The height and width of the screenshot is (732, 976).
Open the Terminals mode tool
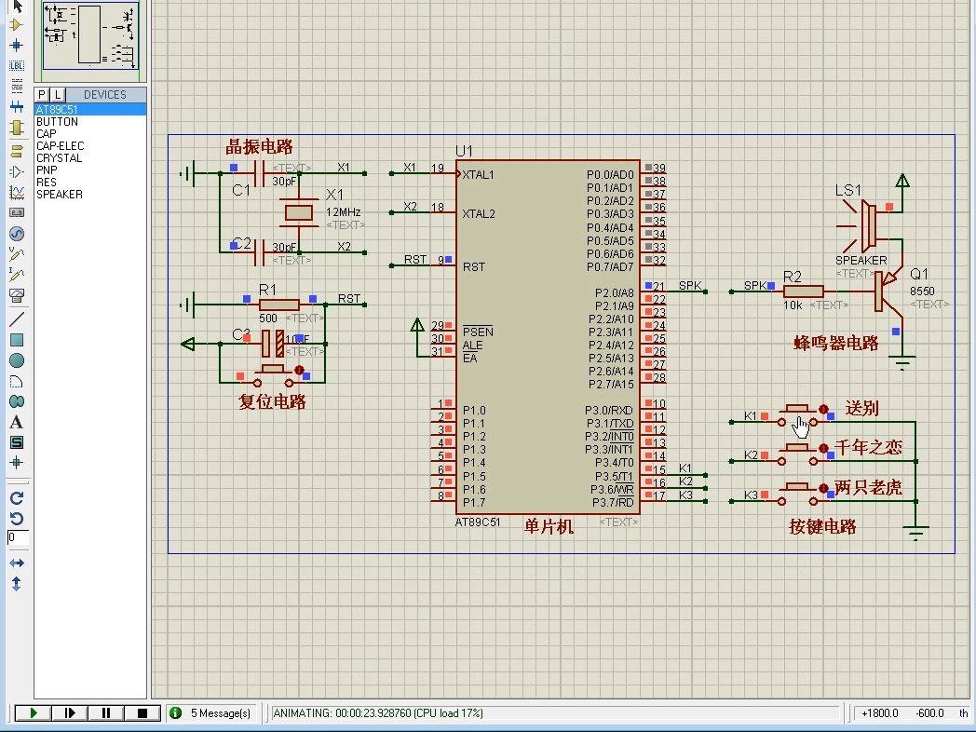(16, 151)
